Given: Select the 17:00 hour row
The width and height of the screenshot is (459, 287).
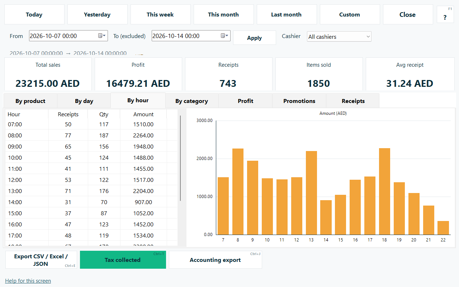Looking at the screenshot, I should tap(91, 235).
